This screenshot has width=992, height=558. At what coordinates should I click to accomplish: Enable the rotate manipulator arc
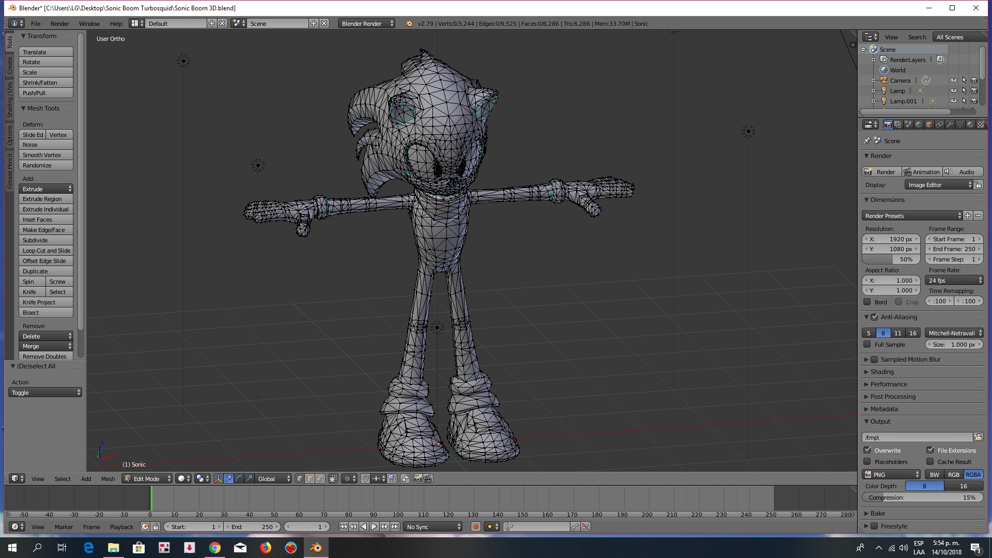239,478
